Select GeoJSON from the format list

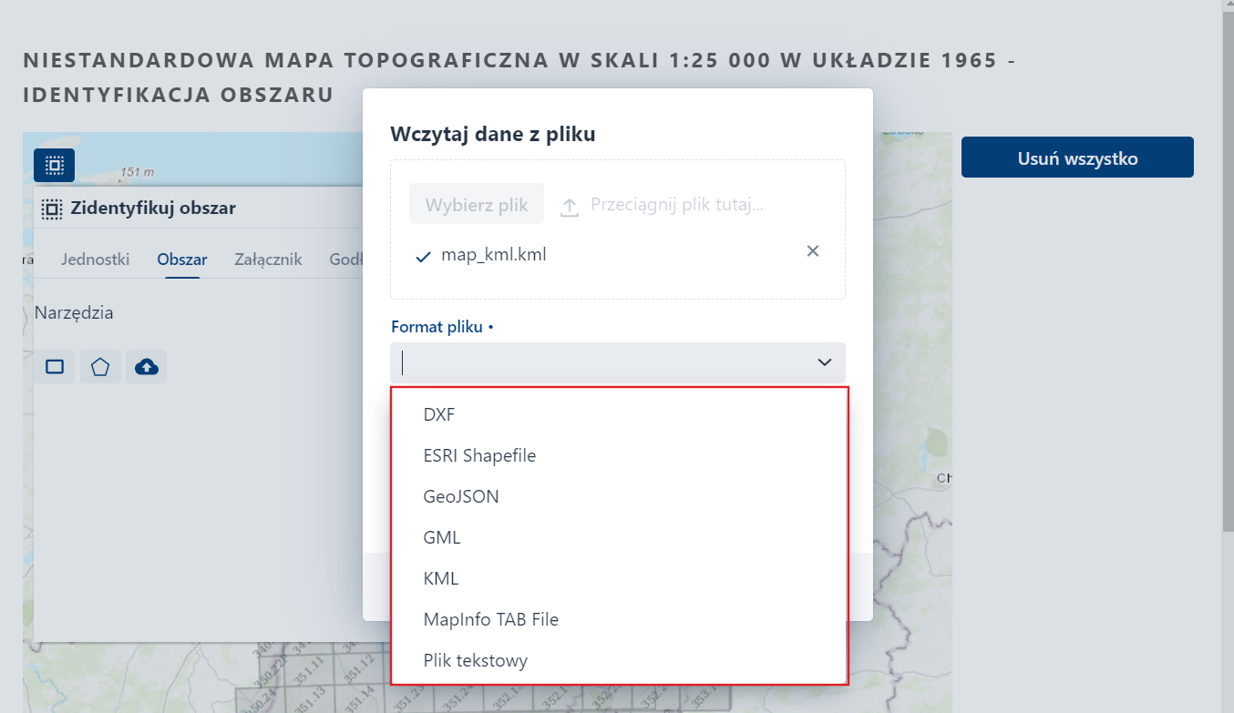pyautogui.click(x=460, y=495)
